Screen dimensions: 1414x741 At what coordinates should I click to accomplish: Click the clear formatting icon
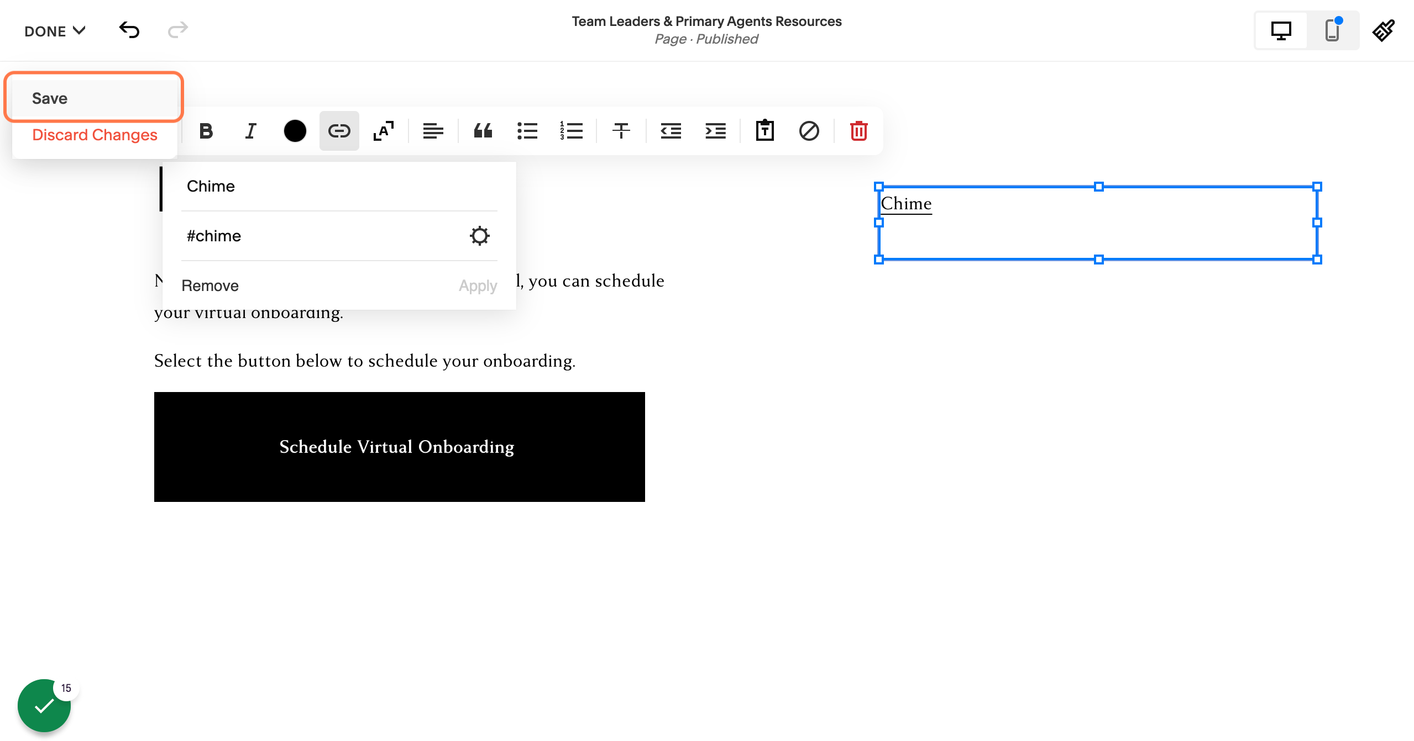tap(809, 131)
